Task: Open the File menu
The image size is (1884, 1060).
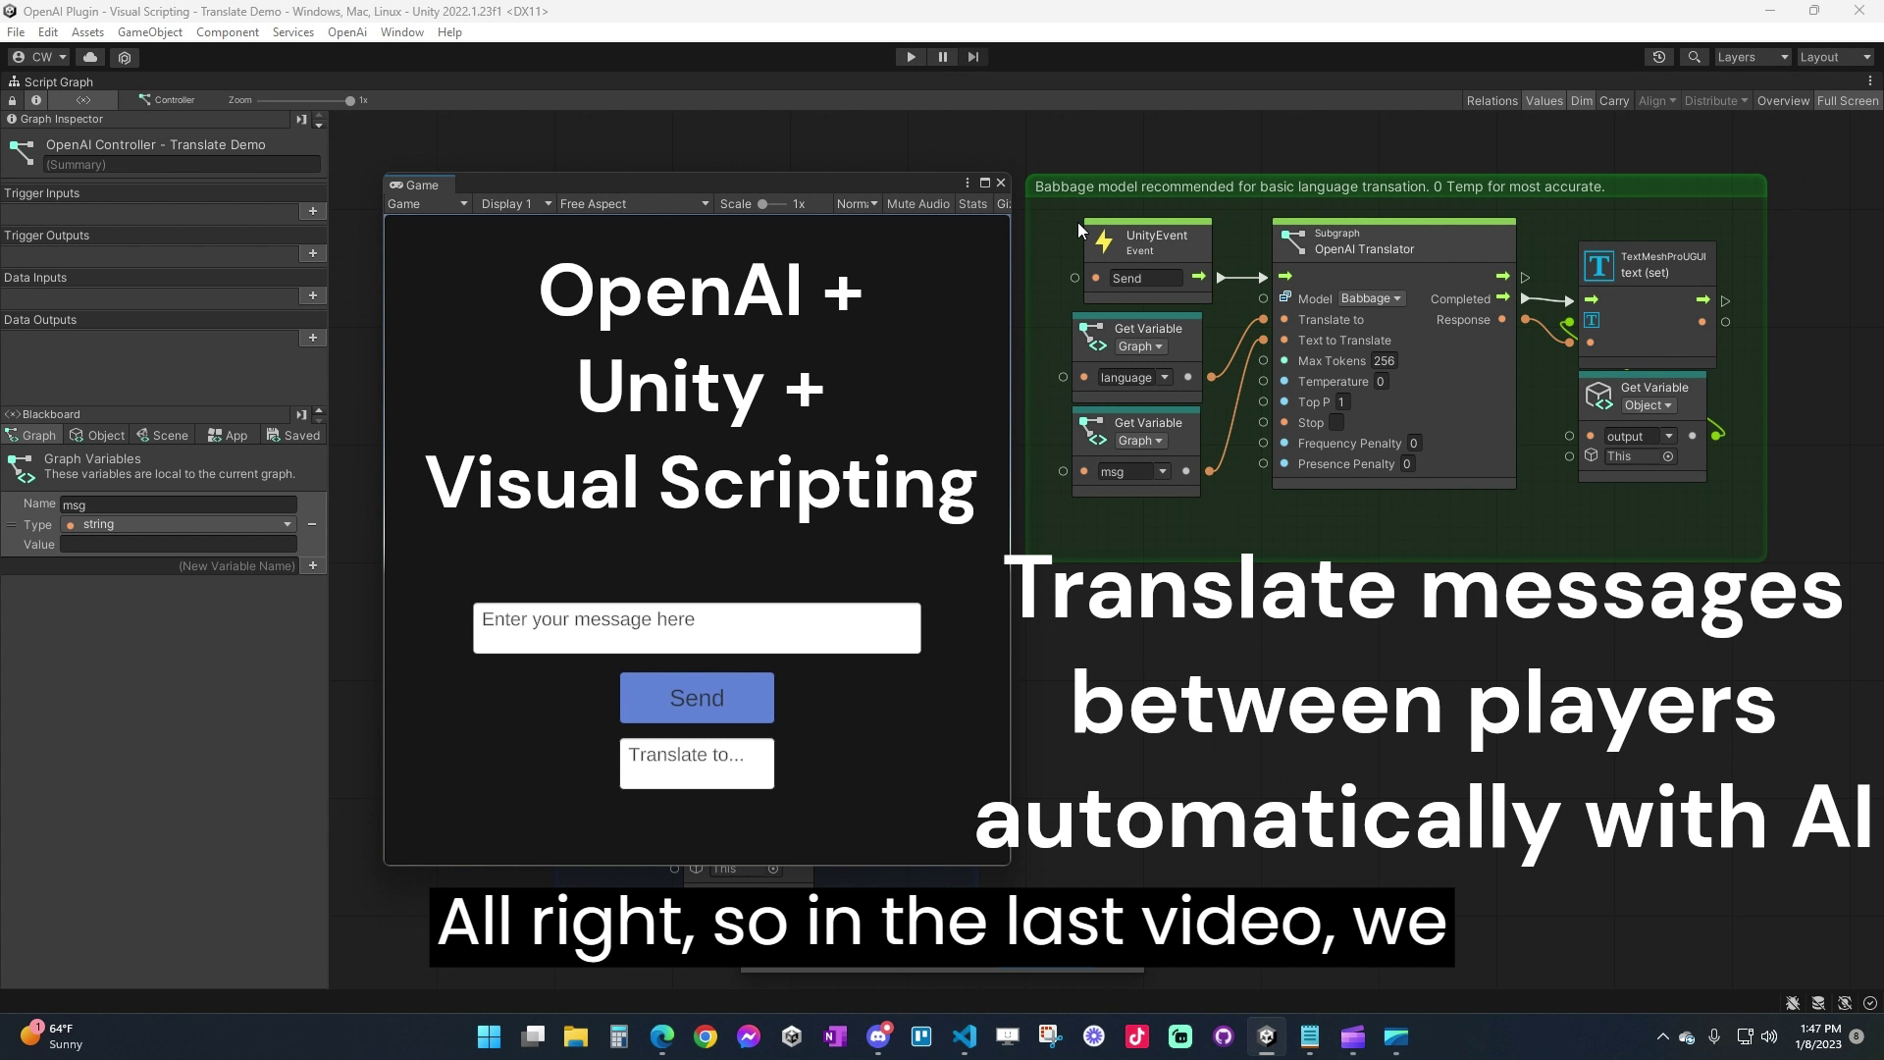Action: [x=16, y=32]
